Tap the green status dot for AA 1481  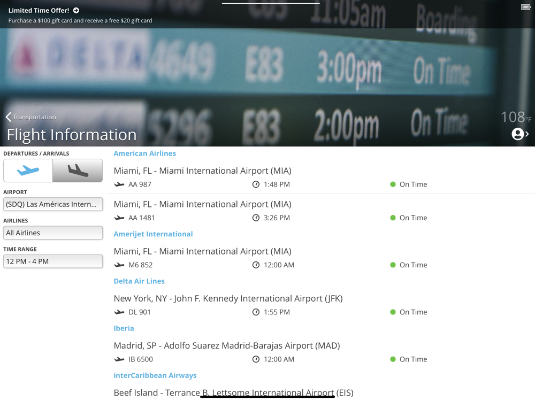[393, 218]
